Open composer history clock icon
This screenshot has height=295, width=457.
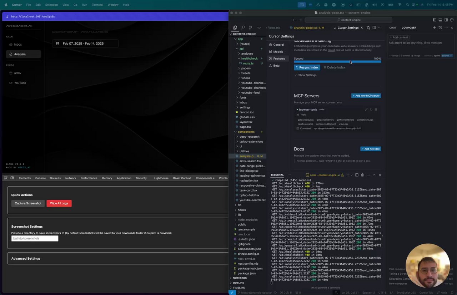(x=440, y=28)
